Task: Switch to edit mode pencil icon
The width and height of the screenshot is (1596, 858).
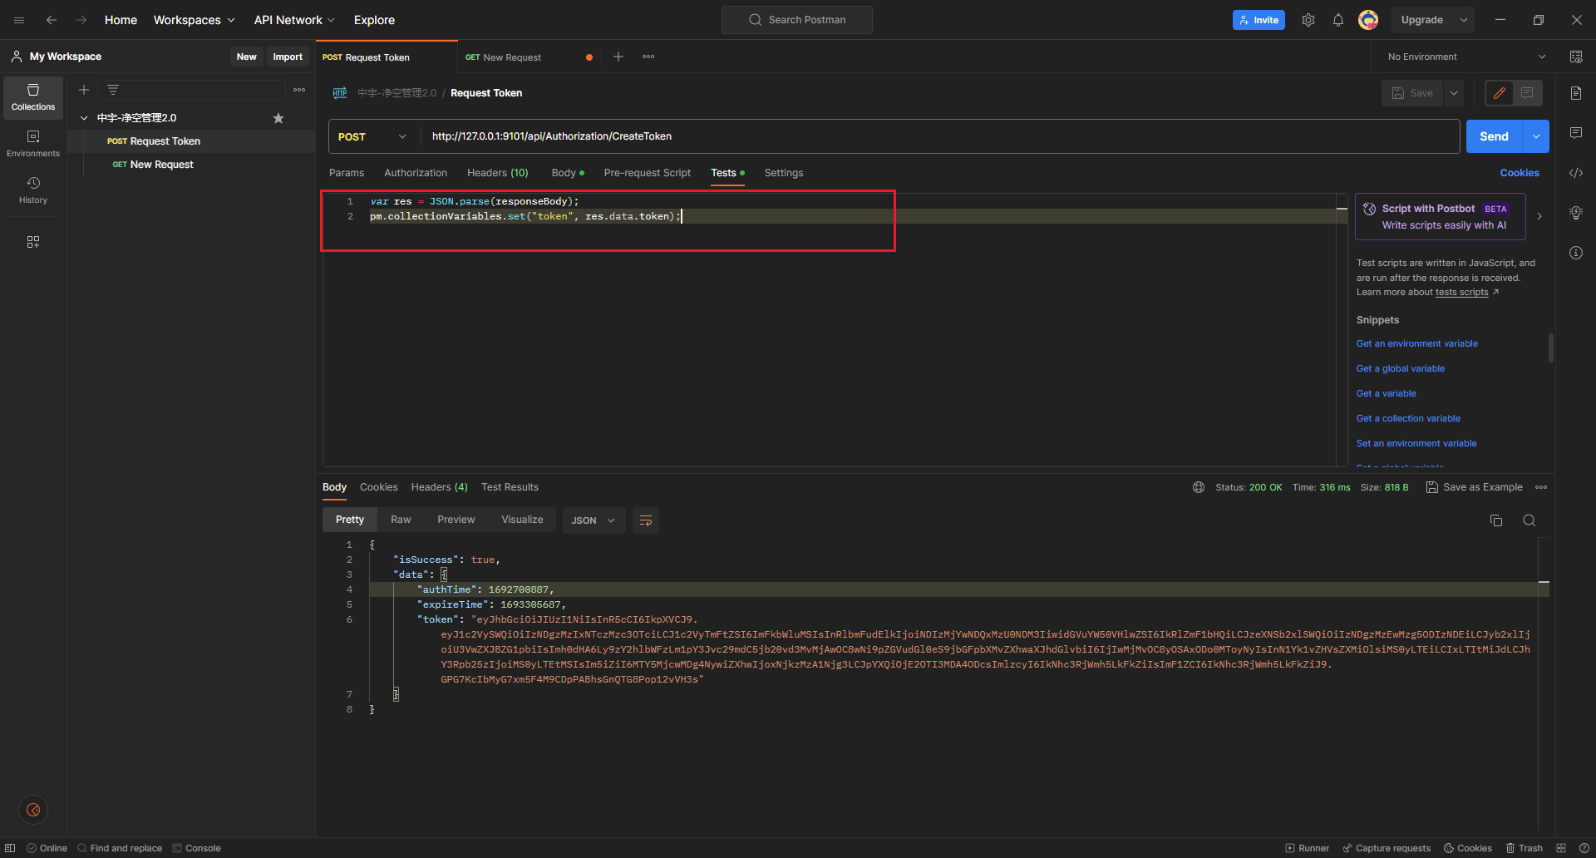Action: pos(1500,93)
